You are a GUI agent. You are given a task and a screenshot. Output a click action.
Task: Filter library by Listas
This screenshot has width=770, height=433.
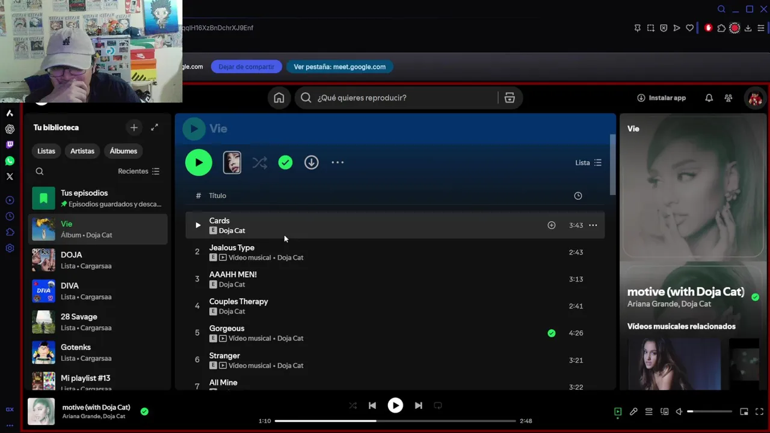pos(46,151)
